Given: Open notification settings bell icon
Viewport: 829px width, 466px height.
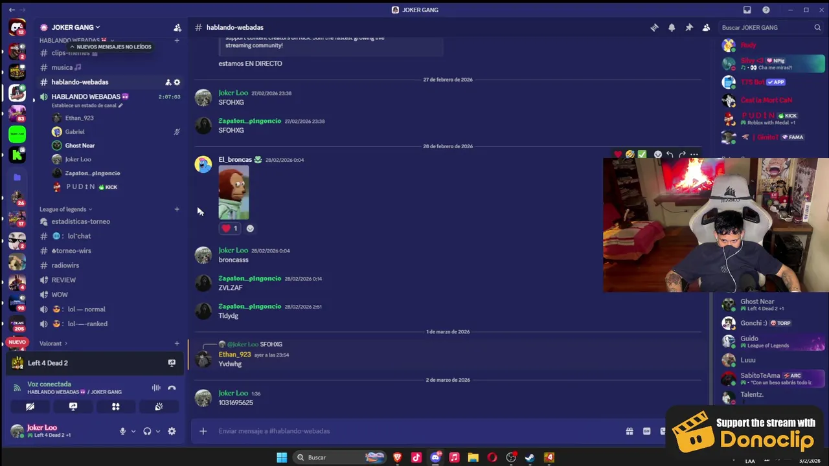Looking at the screenshot, I should point(672,28).
